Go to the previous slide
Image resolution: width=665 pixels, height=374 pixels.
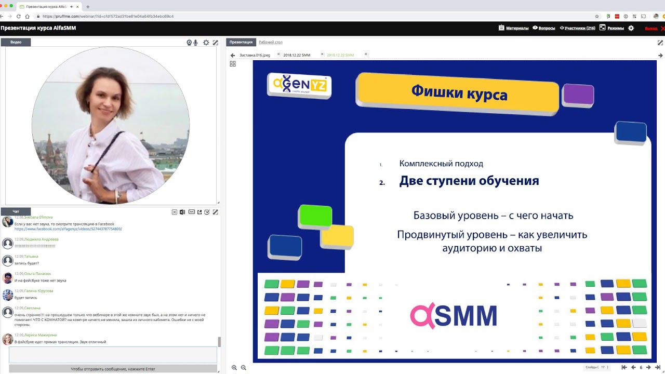pyautogui.click(x=633, y=367)
